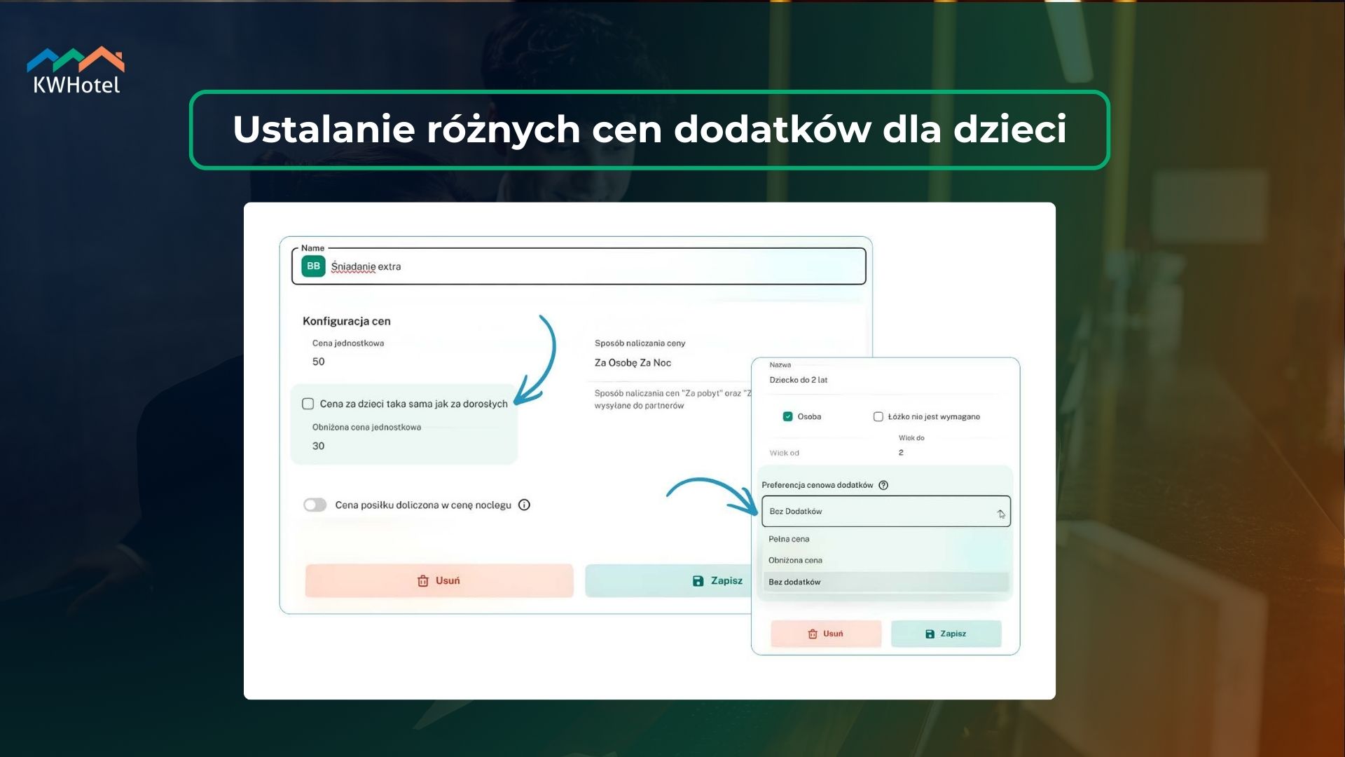Choose 'Obniżona cena' in dropdown list
1345x757 pixels.
[x=795, y=560]
